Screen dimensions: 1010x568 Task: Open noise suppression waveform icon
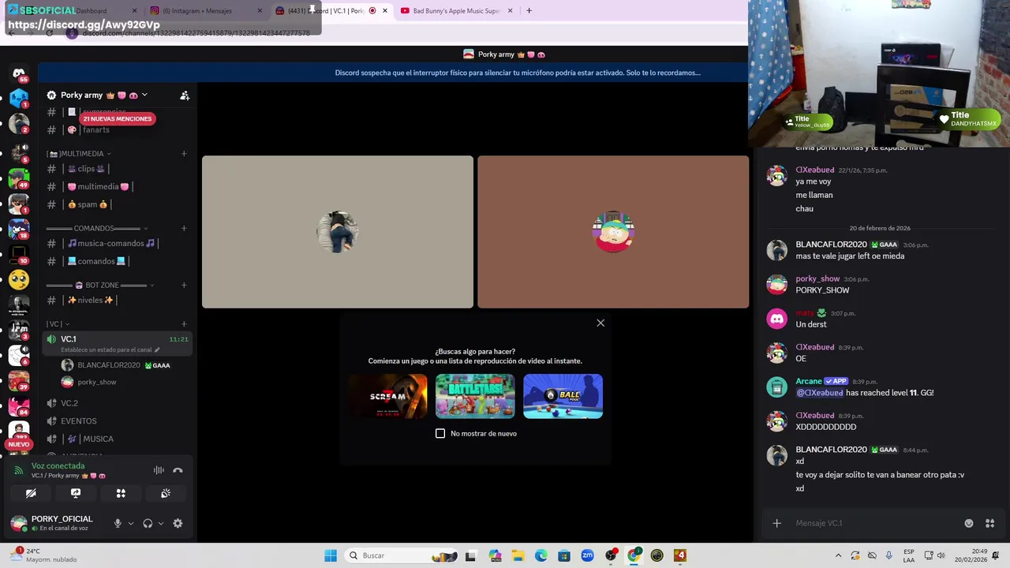[x=159, y=470]
